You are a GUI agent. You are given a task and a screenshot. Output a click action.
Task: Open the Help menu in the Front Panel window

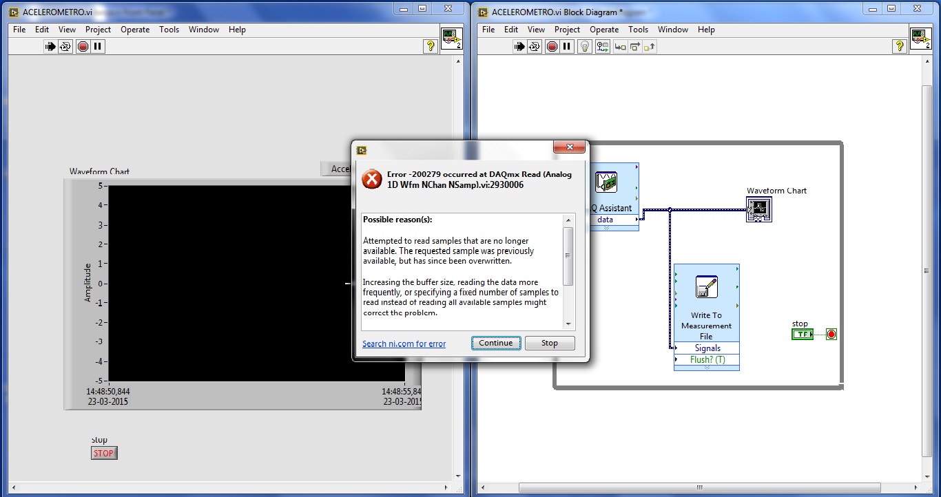237,30
